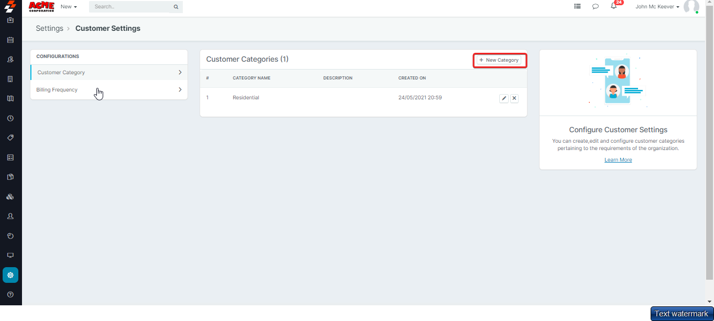Click the Search input field

click(x=133, y=7)
